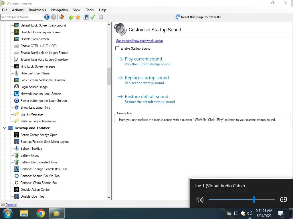Image resolution: width=293 pixels, height=219 pixels.
Task: Click the Show Last Logon Info shield icon
Action: (17, 108)
